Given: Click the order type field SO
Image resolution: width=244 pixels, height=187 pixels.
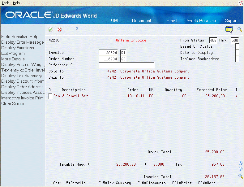Looking at the screenshot, I should (x=123, y=59).
